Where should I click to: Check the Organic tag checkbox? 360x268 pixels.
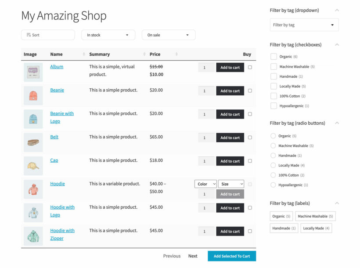[274, 57]
